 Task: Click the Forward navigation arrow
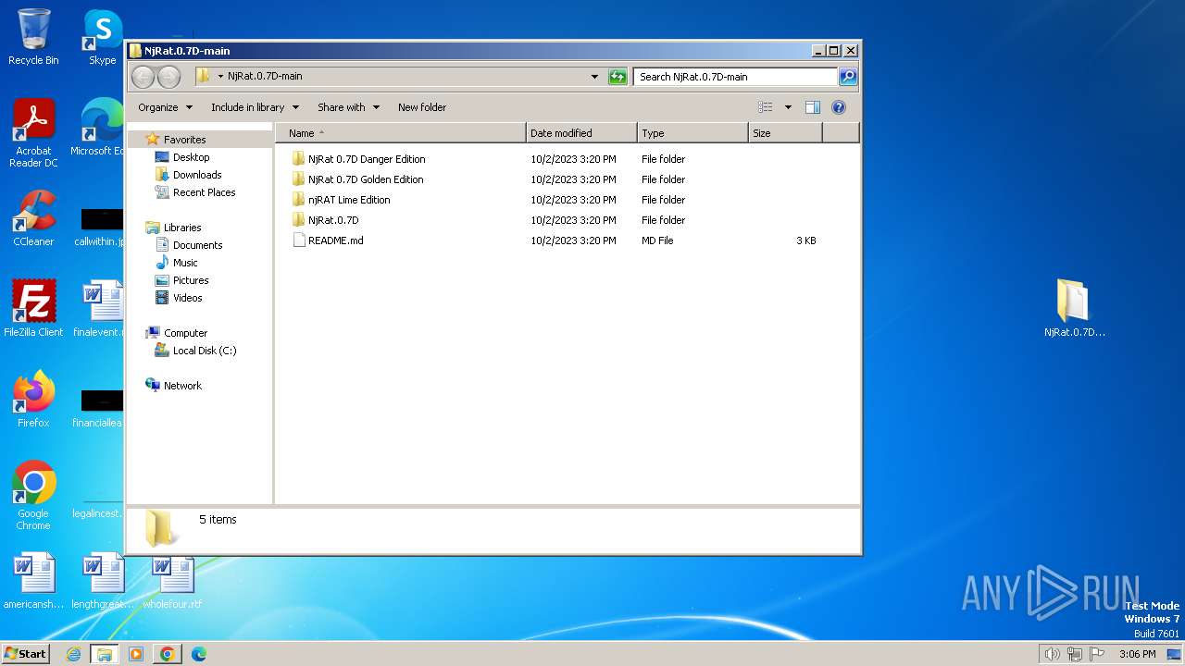[x=168, y=77]
